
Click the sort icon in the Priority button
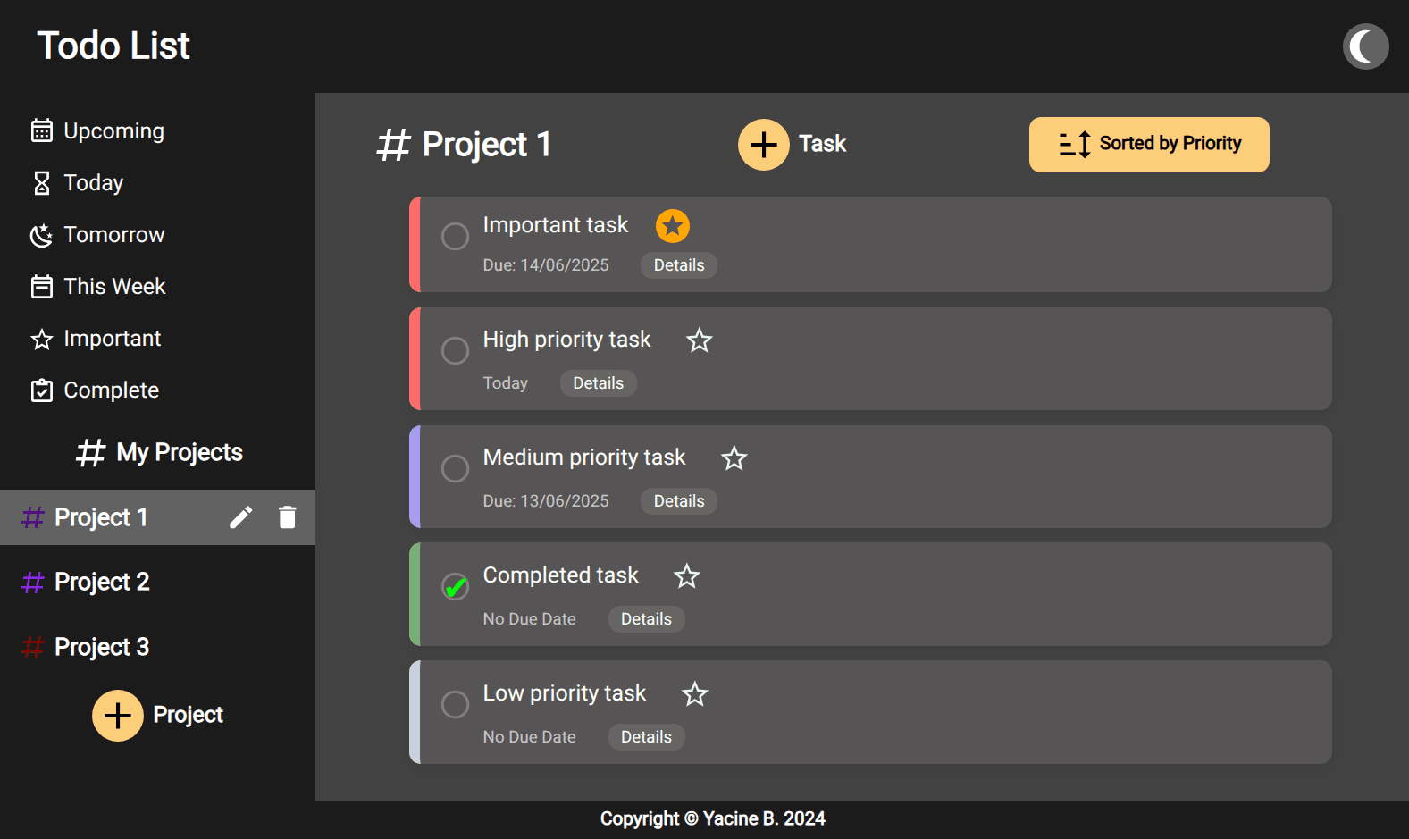[x=1075, y=145]
